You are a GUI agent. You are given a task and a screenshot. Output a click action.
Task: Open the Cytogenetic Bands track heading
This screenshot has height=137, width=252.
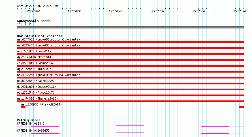pyautogui.click(x=34, y=21)
